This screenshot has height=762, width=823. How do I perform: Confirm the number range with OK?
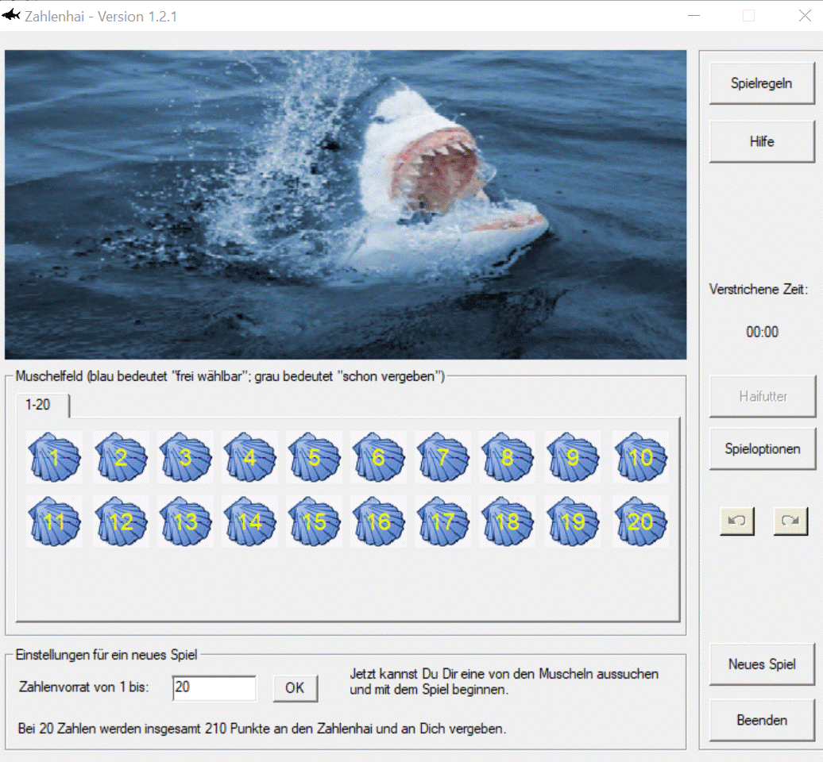(295, 688)
